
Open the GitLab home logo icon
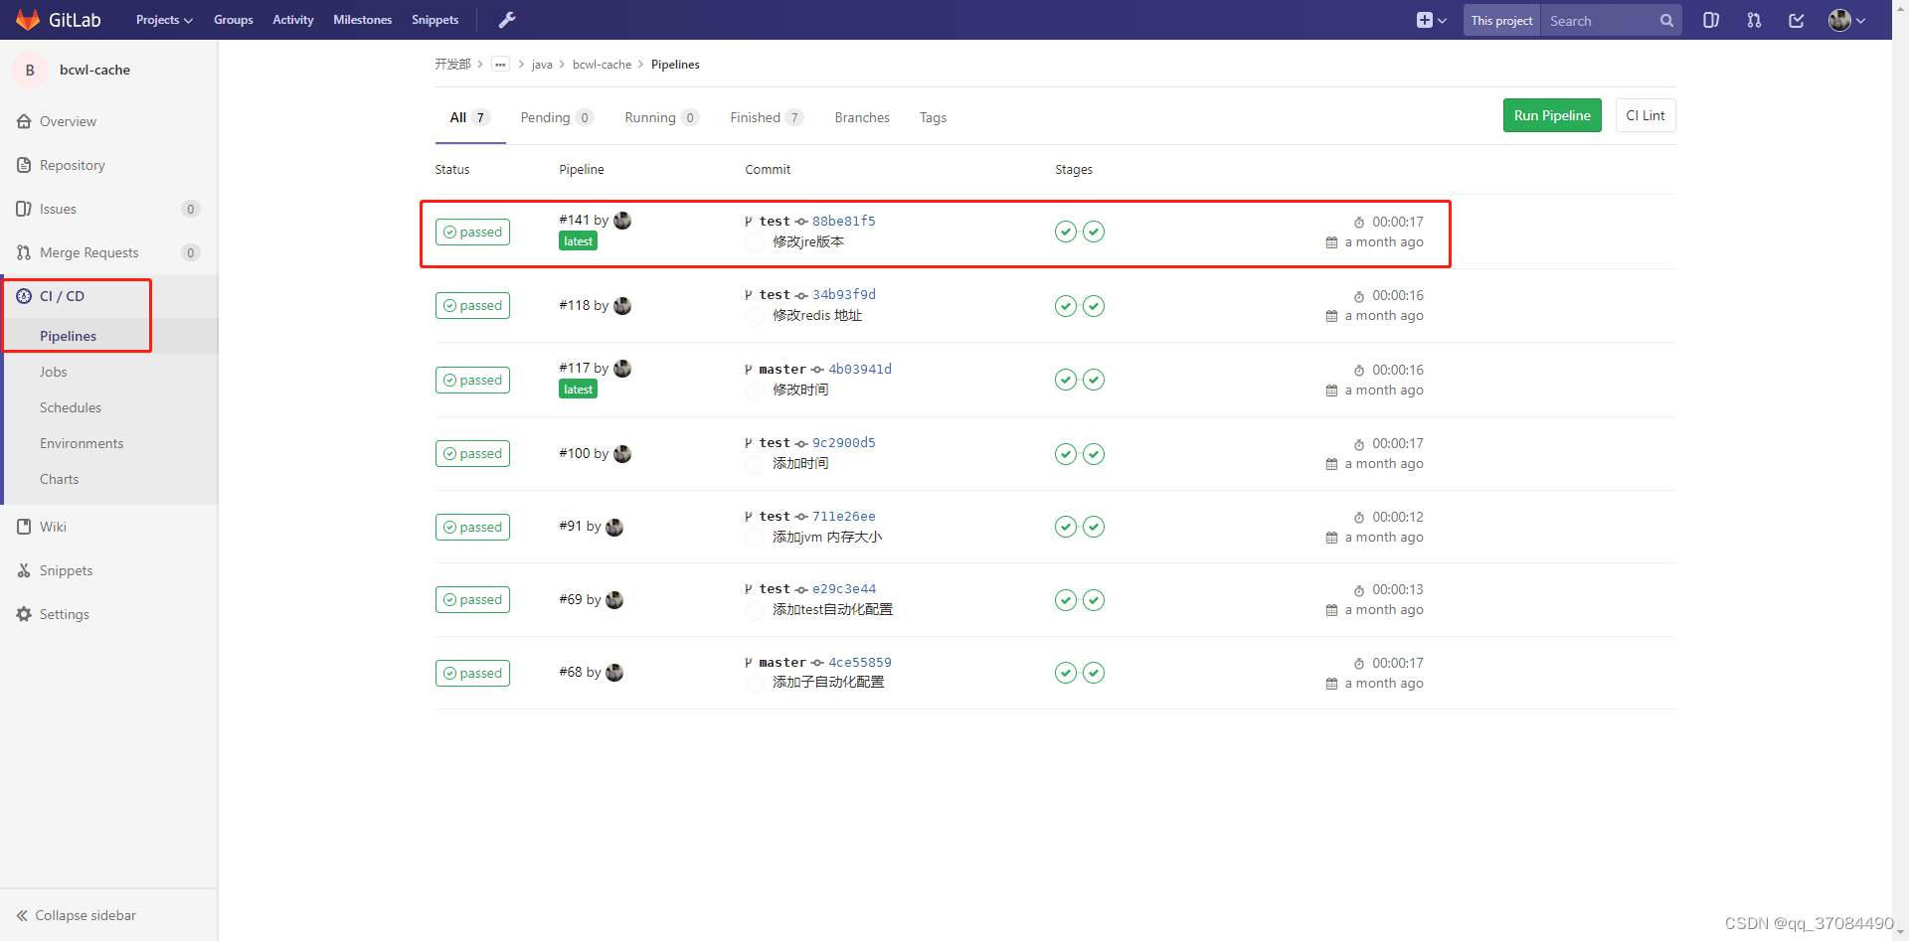[x=27, y=19]
